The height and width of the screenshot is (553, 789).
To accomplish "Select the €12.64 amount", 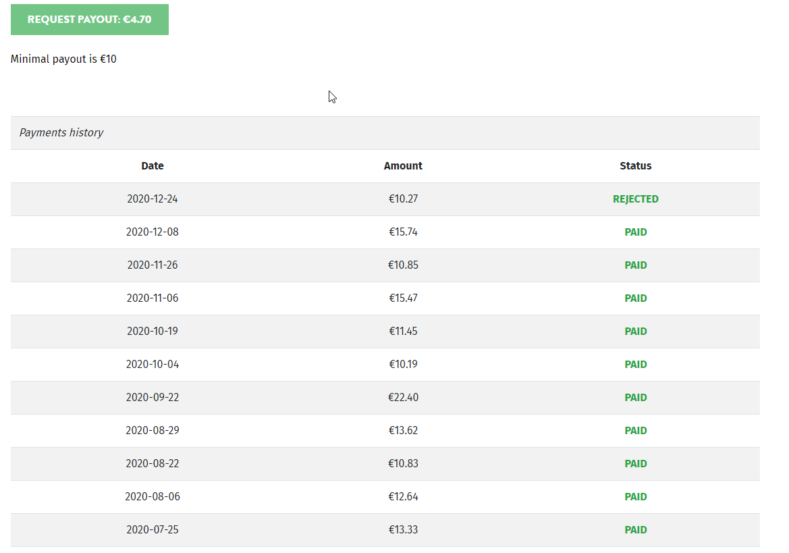I will click(403, 497).
